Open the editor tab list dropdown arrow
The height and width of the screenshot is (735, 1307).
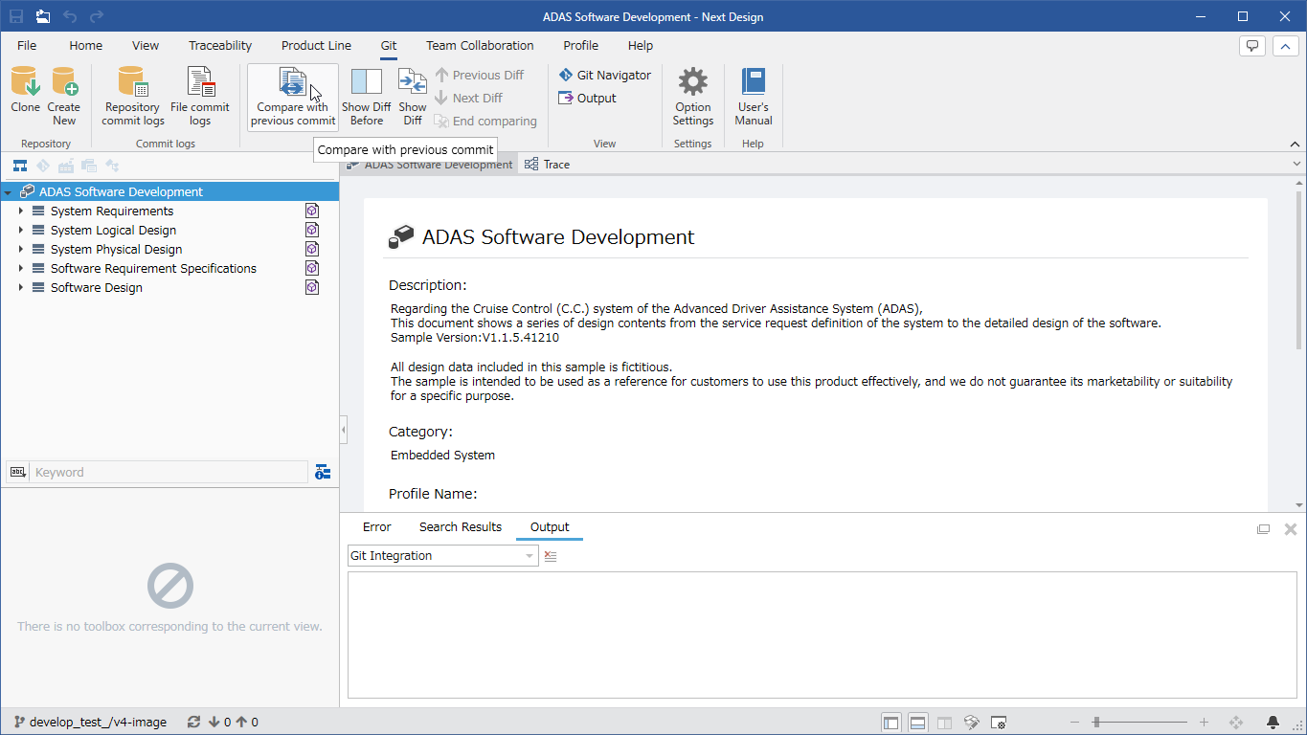pos(1296,165)
